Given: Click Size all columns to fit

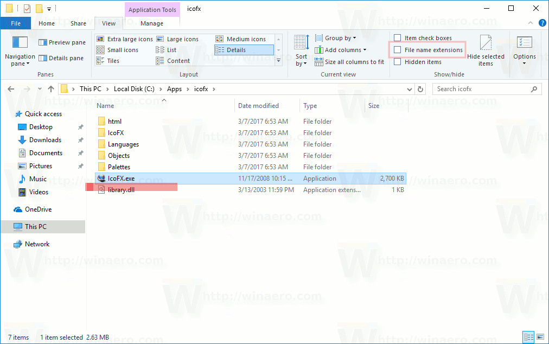Looking at the screenshot, I should pyautogui.click(x=349, y=61).
